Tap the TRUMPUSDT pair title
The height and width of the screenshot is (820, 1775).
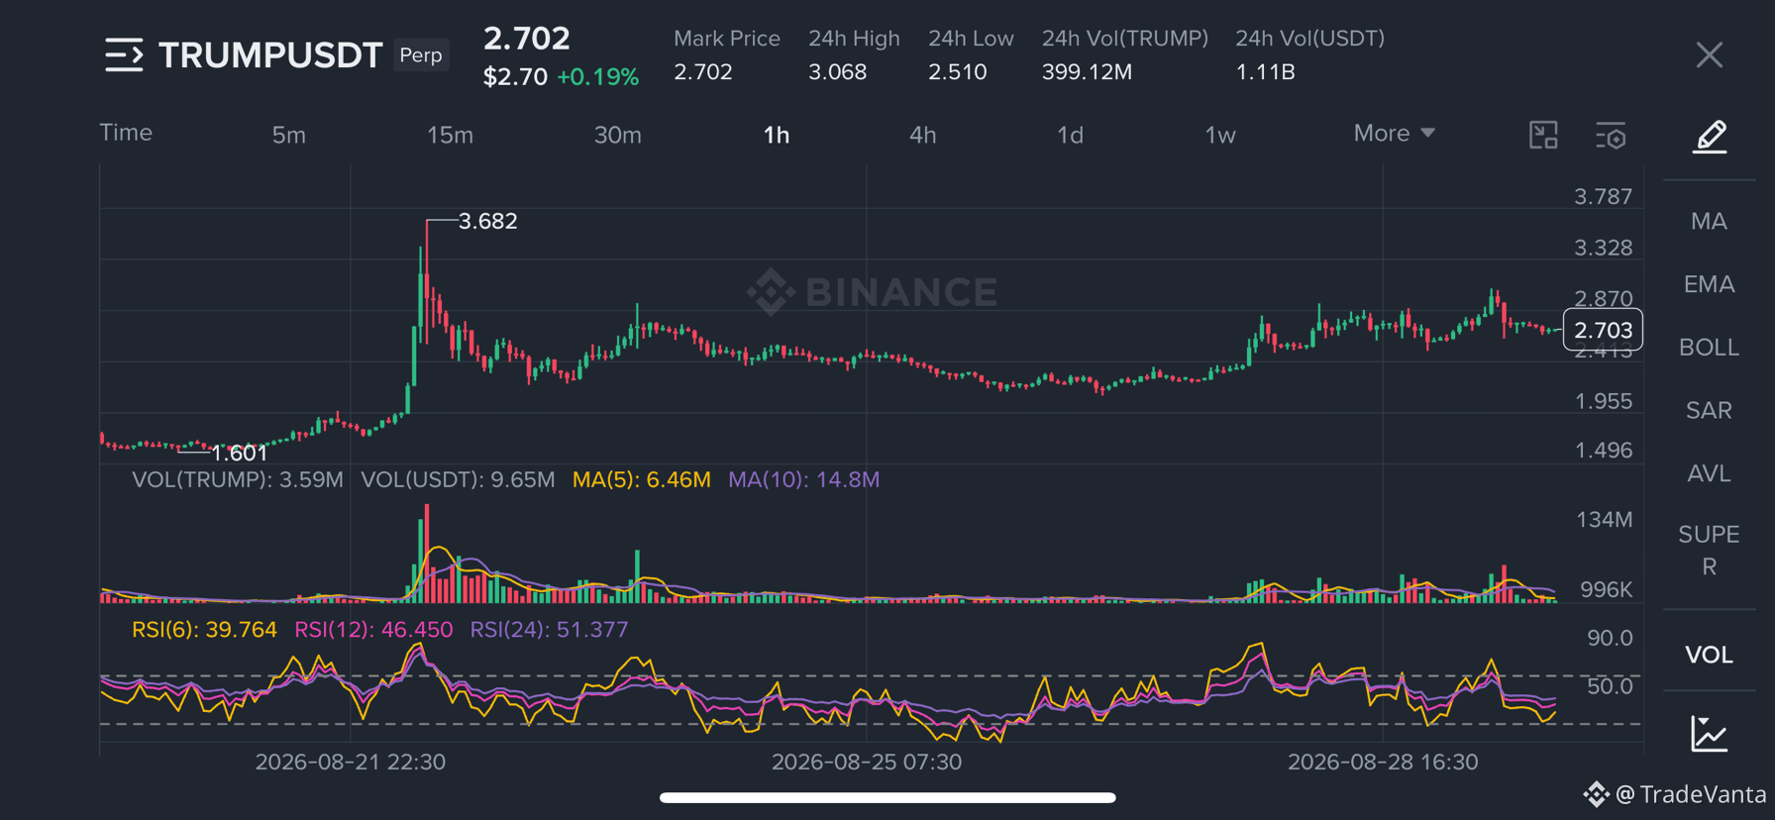[270, 55]
